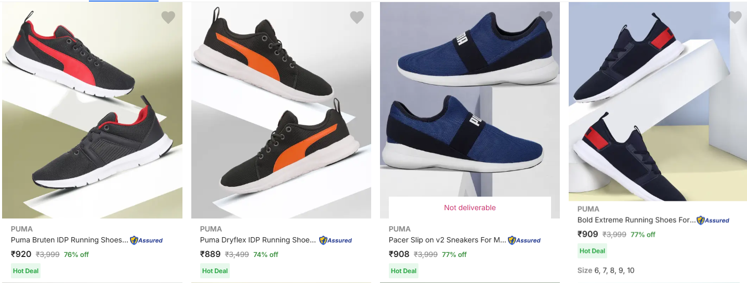Click the red-black Puma Bruten shoe image
The width and height of the screenshot is (747, 283).
point(92,110)
